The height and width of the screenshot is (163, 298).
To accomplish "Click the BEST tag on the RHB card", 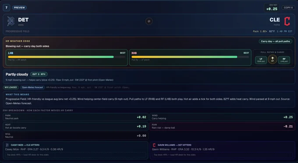I will point(246,53).
